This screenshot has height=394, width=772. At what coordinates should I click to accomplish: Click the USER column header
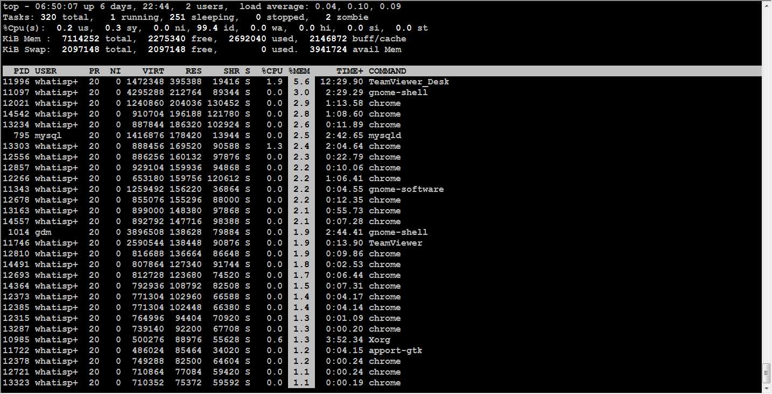46,71
